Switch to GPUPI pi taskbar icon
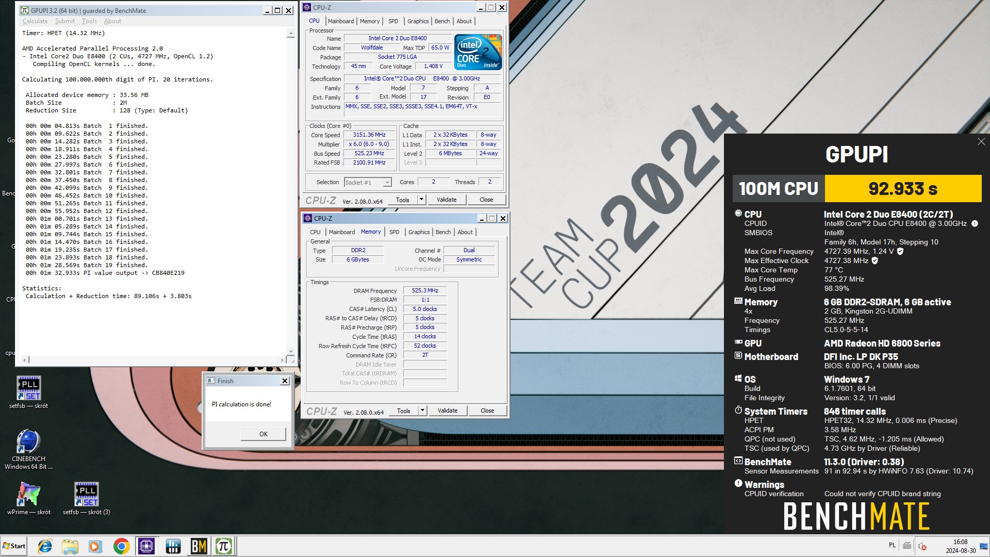990x557 pixels. point(224,546)
